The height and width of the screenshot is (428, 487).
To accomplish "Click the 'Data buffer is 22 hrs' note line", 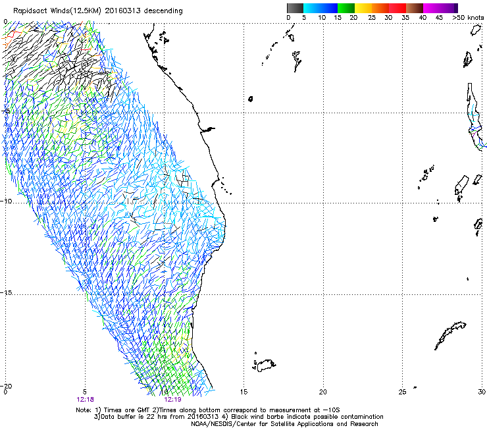I will [x=238, y=417].
